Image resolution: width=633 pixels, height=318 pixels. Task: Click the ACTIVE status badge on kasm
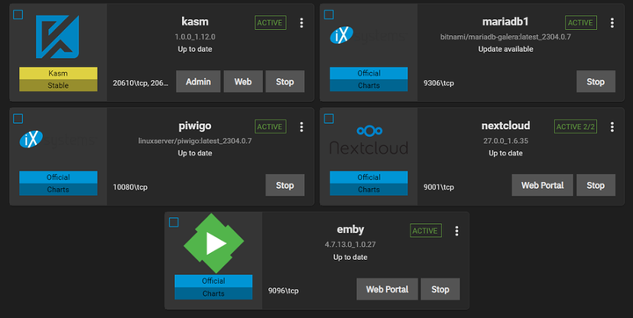270,23
